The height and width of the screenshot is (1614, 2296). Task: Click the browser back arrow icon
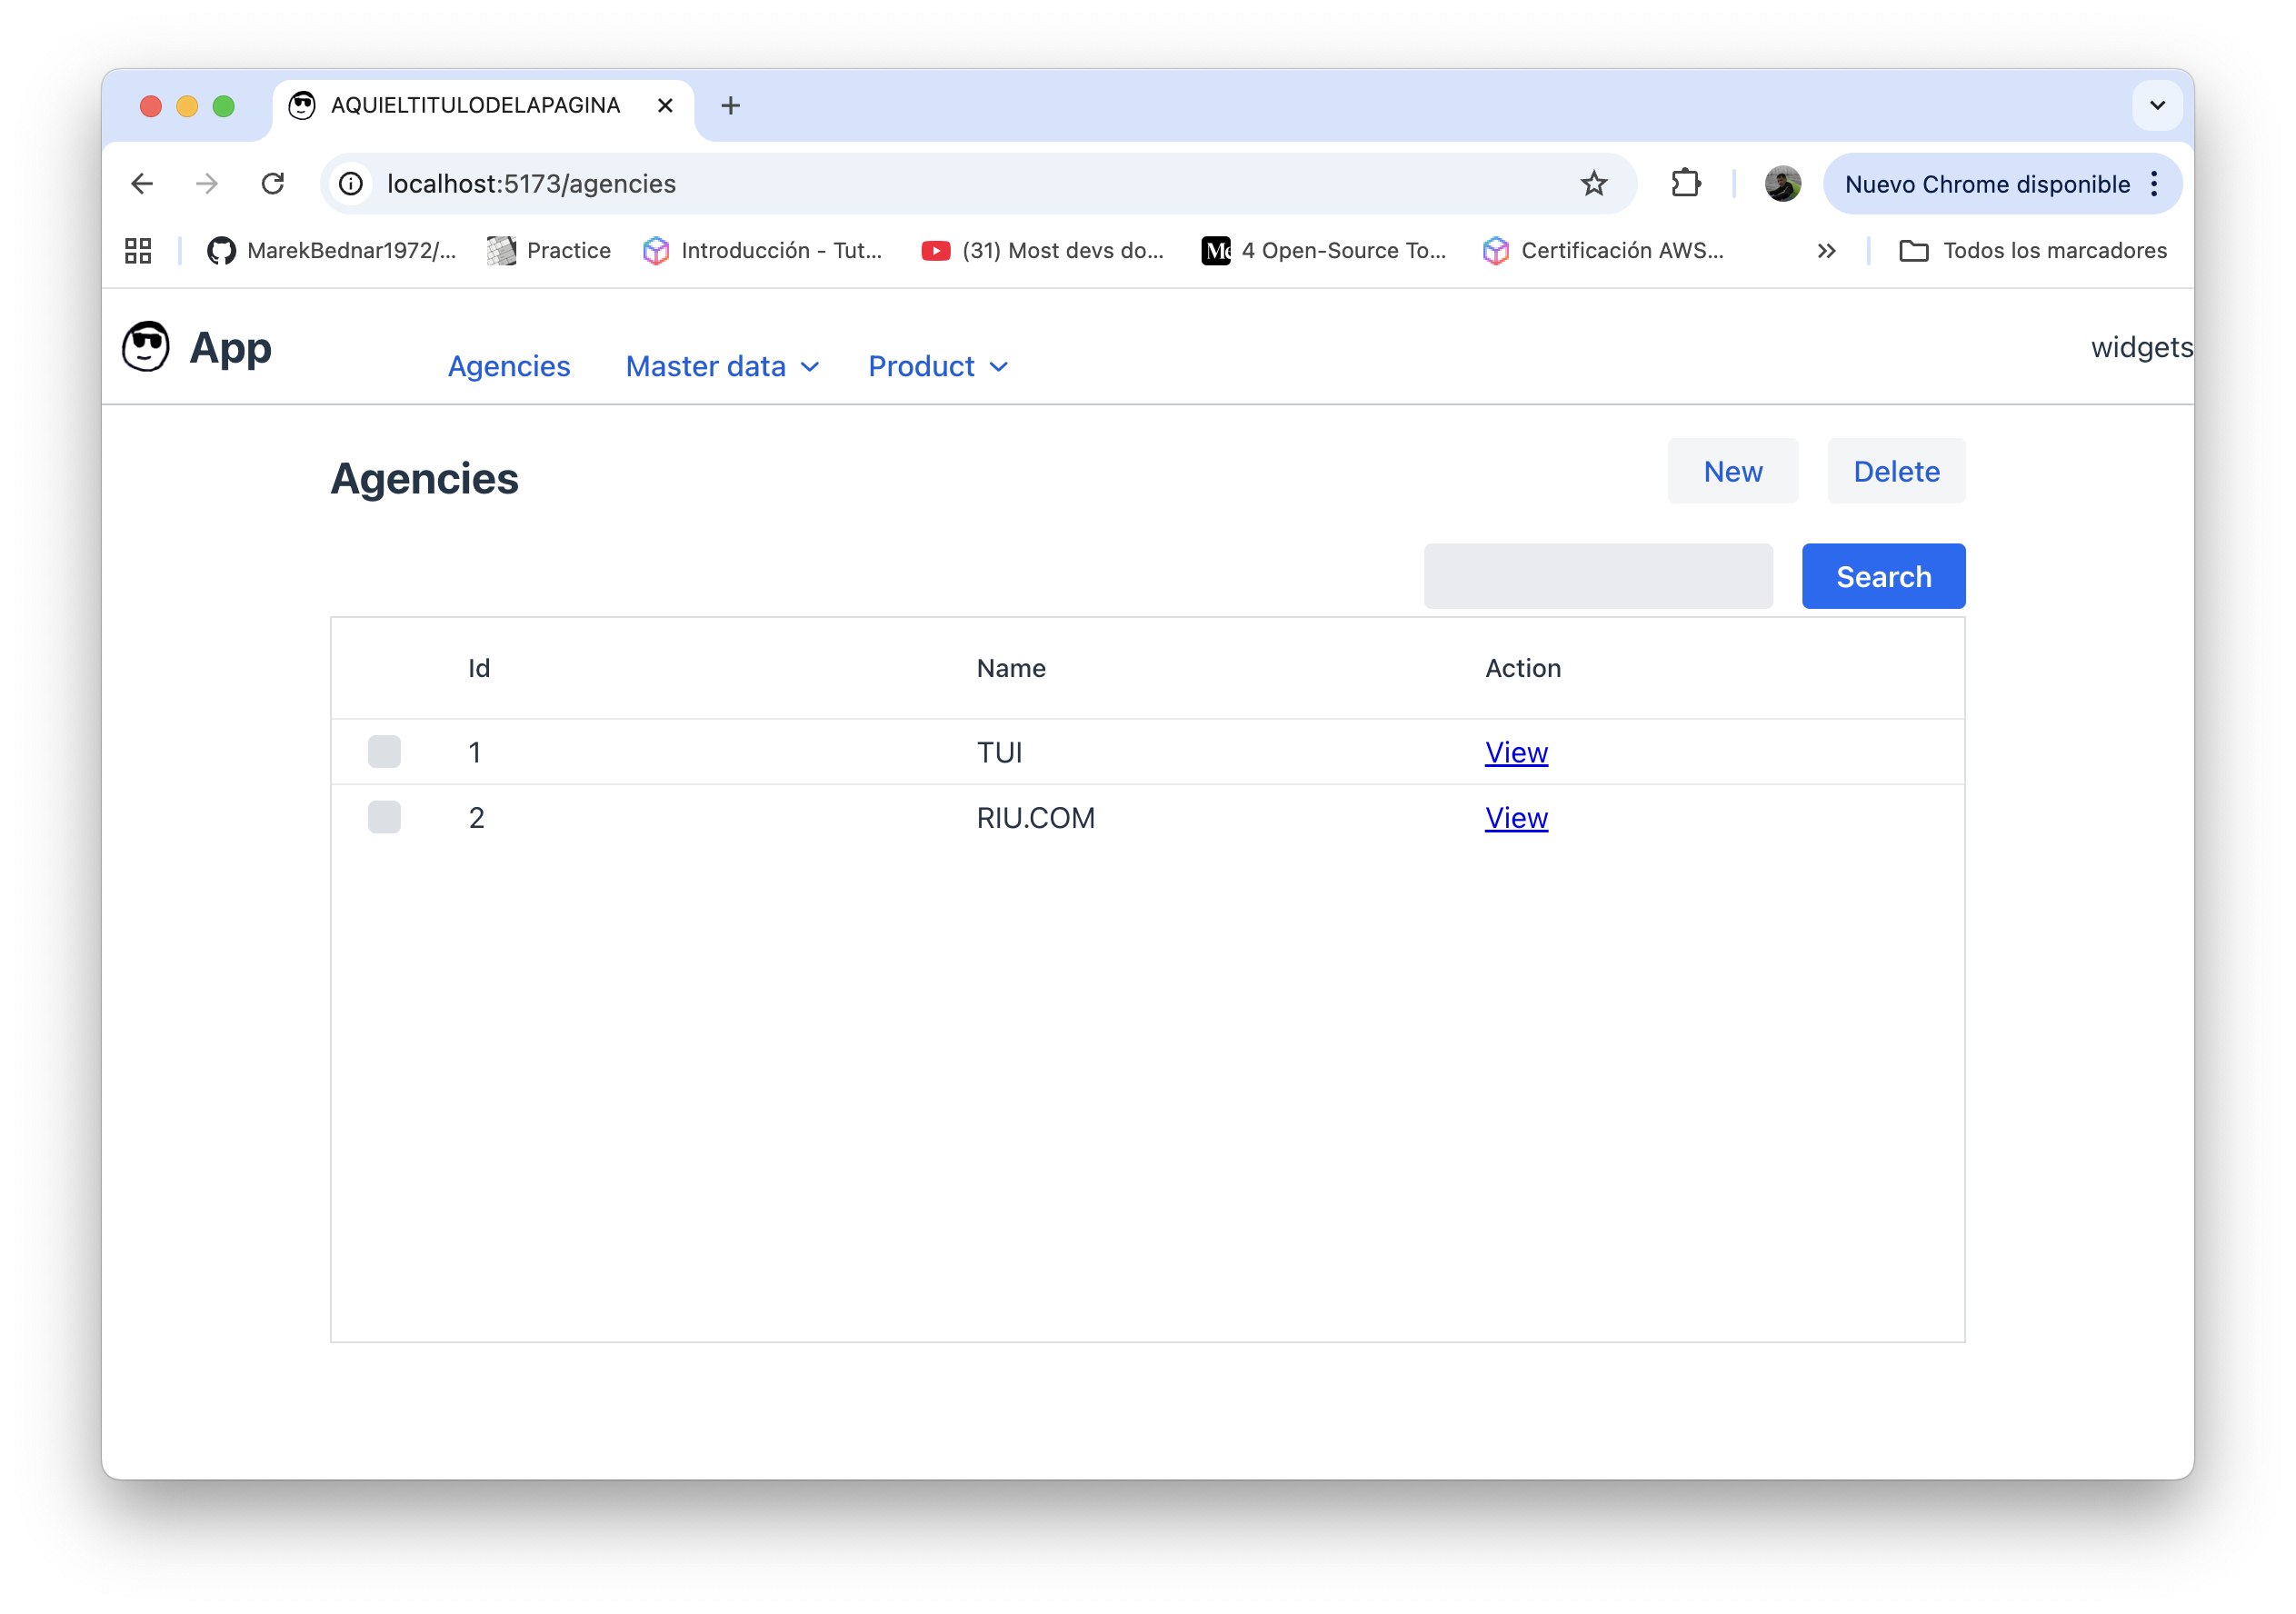coord(142,184)
